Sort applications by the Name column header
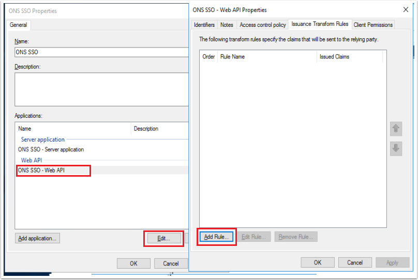Viewport: 418px width, 280px height. coord(73,129)
